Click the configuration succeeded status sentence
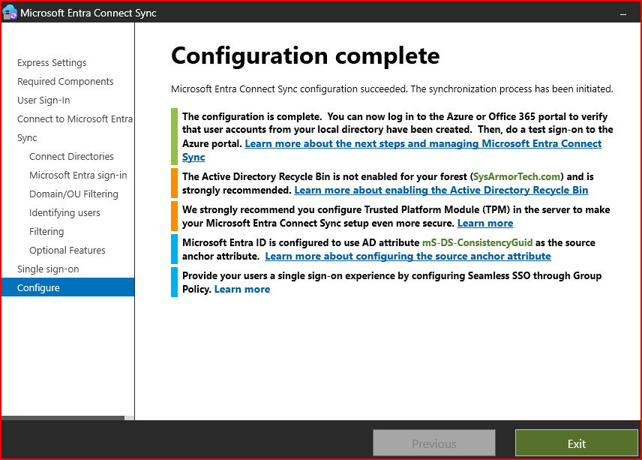This screenshot has height=460, width=642. click(391, 89)
